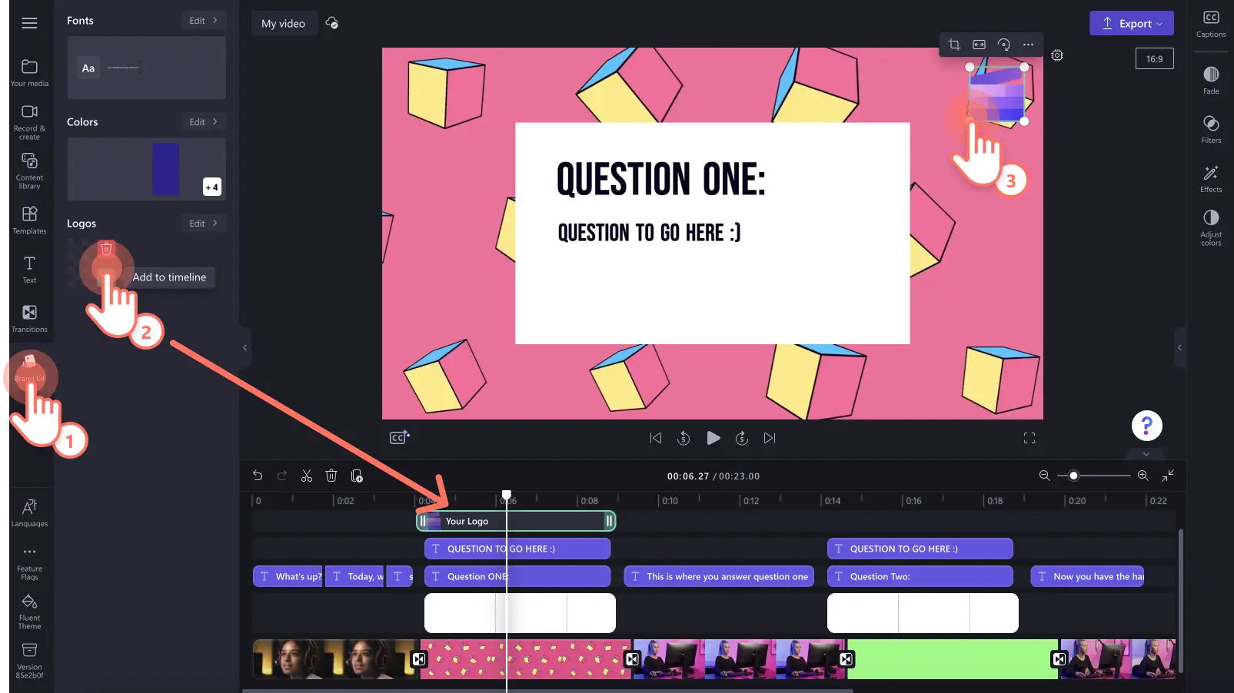The width and height of the screenshot is (1234, 693).
Task: Open Fade settings
Action: (x=1211, y=80)
